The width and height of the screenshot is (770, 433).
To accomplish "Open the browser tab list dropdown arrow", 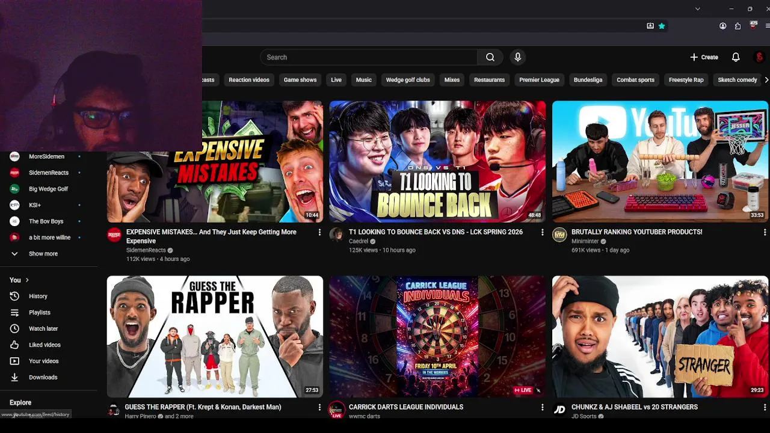I will 697,9.
